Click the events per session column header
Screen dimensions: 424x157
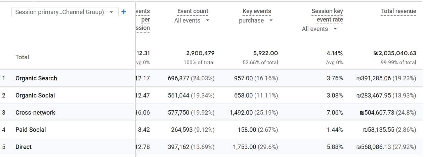(143, 19)
